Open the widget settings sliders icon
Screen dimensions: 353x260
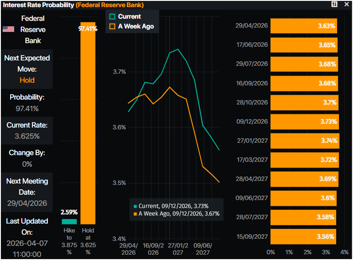click(334, 4)
